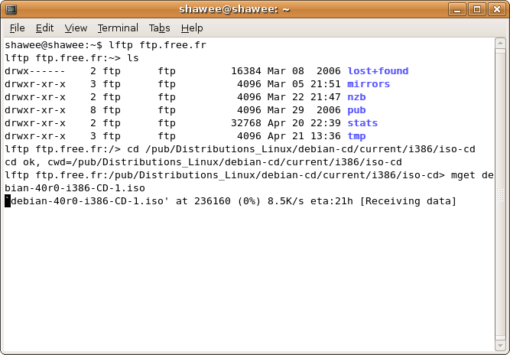Screen dimensions: 510x355
Task: Open the Tabs menu
Action: (159, 28)
